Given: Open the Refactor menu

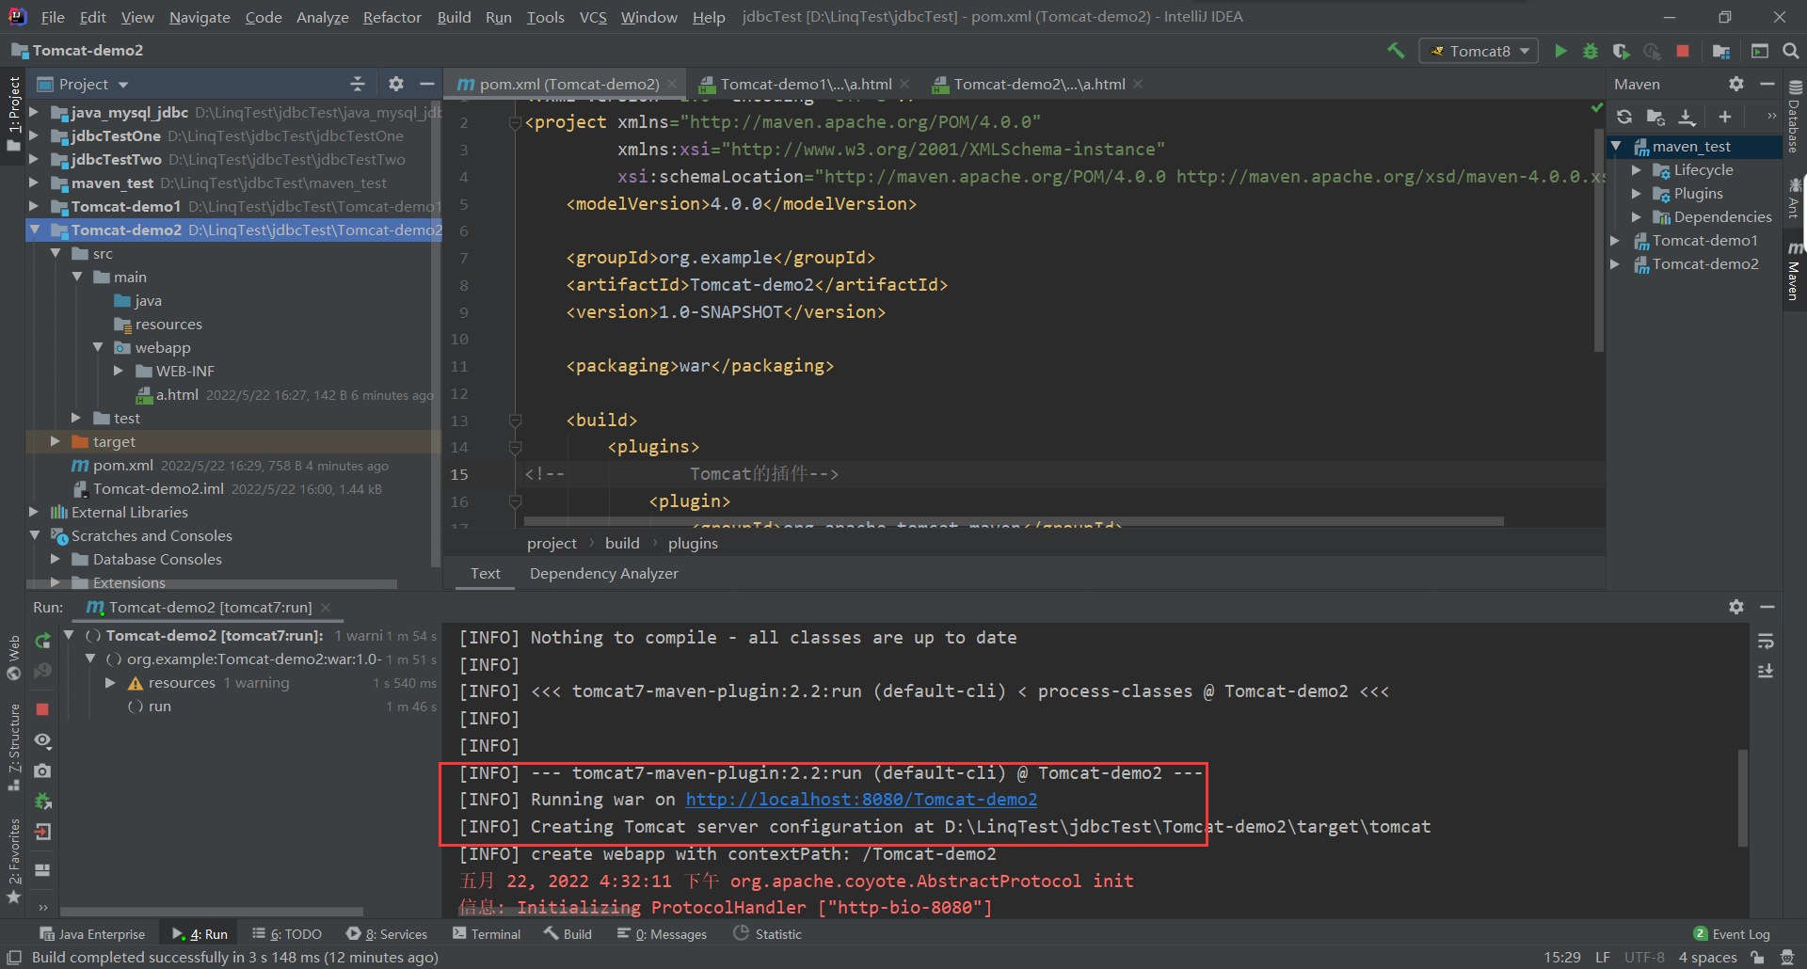Looking at the screenshot, I should coord(392,17).
